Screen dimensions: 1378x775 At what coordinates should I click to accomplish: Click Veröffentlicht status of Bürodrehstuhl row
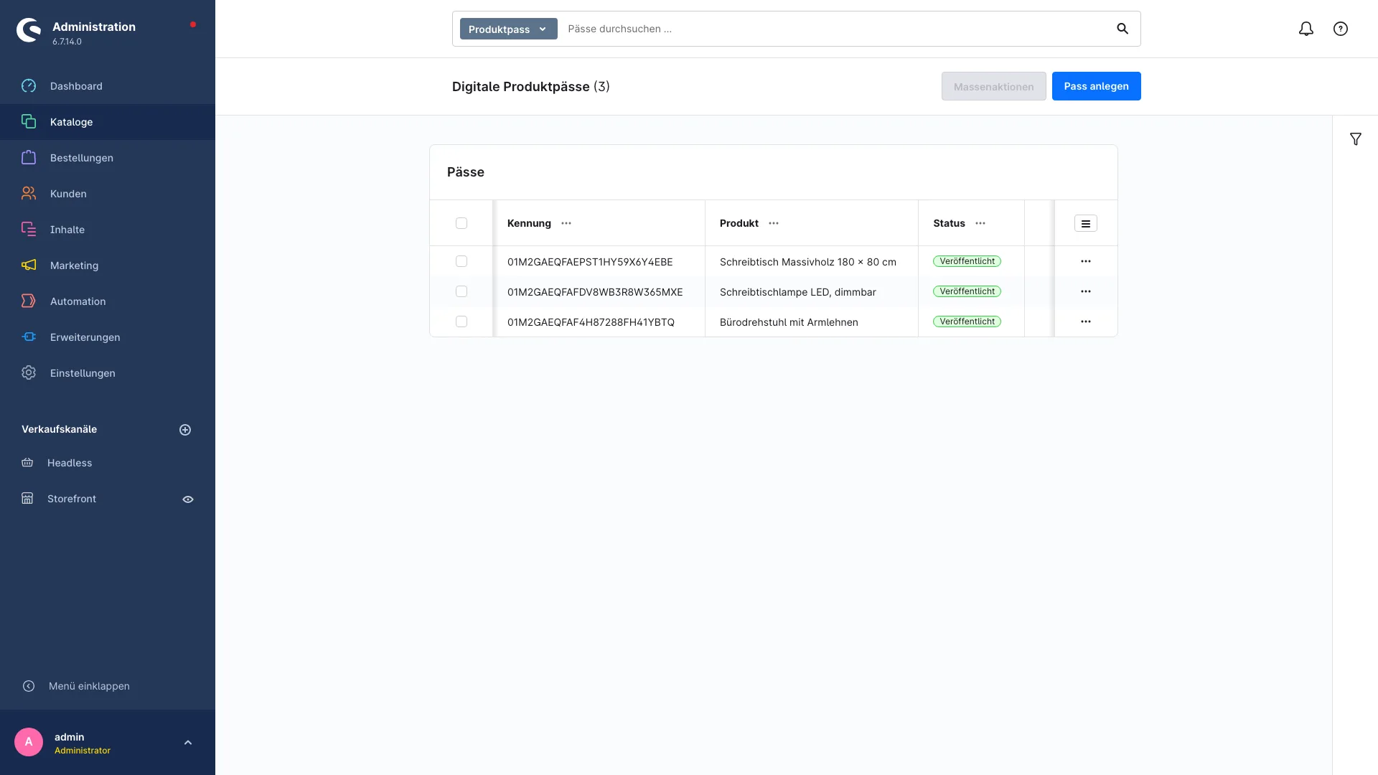[x=967, y=321]
